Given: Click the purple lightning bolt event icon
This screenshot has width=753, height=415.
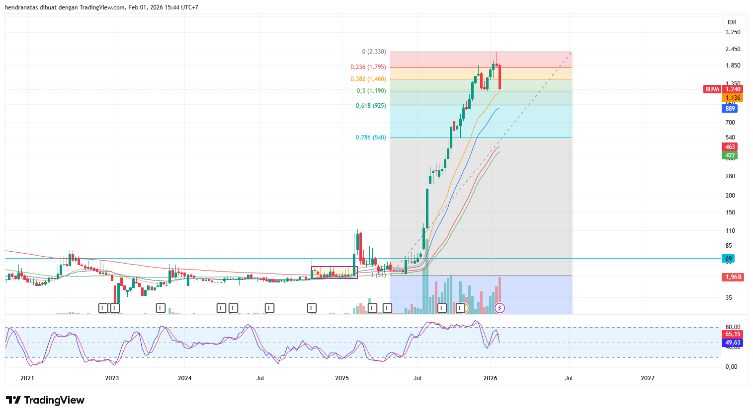Looking at the screenshot, I should (x=500, y=308).
